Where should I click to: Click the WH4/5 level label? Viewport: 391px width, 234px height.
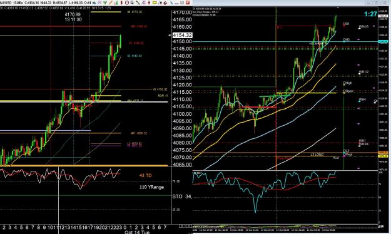[363, 26]
